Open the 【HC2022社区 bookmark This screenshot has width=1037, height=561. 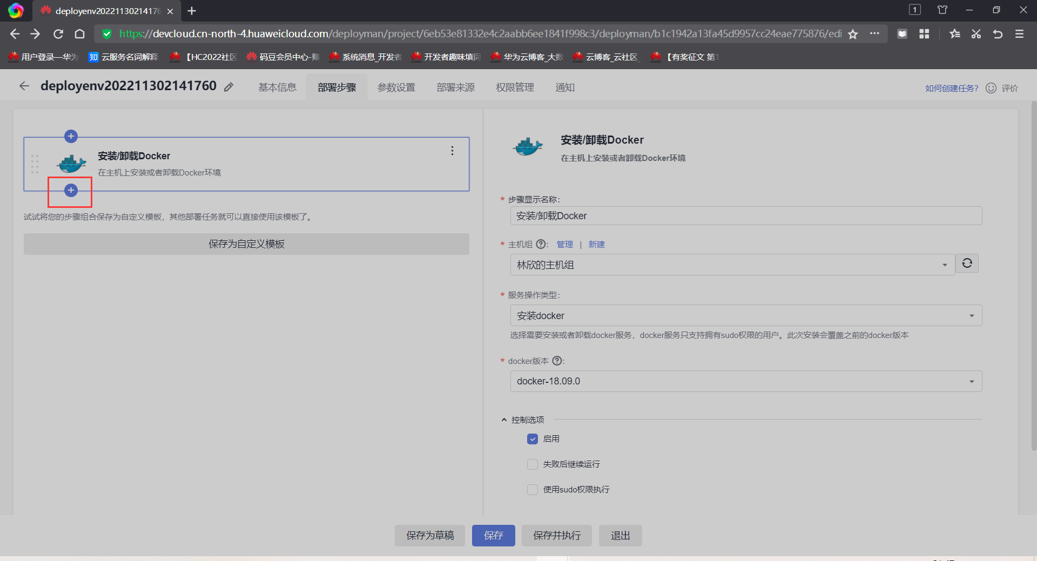[x=204, y=57]
